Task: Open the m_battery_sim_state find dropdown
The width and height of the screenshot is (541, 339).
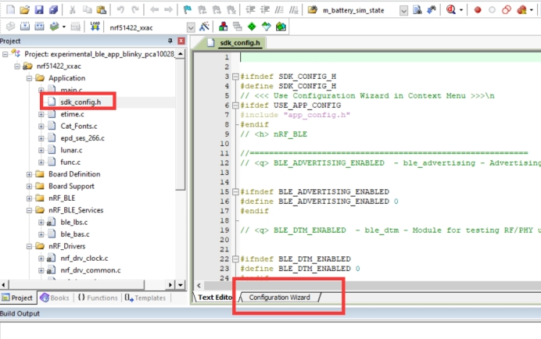Action: pyautogui.click(x=403, y=10)
